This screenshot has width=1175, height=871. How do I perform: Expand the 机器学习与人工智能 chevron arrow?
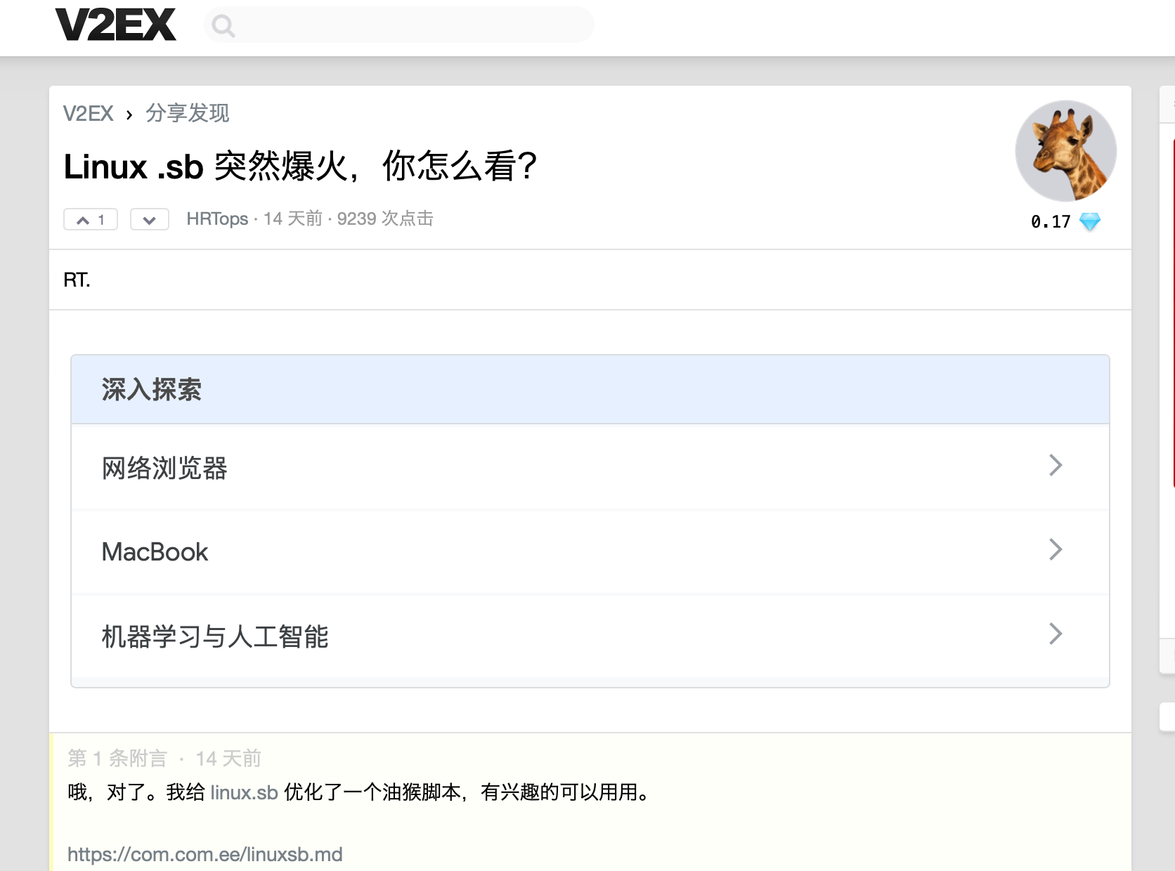[1056, 634]
